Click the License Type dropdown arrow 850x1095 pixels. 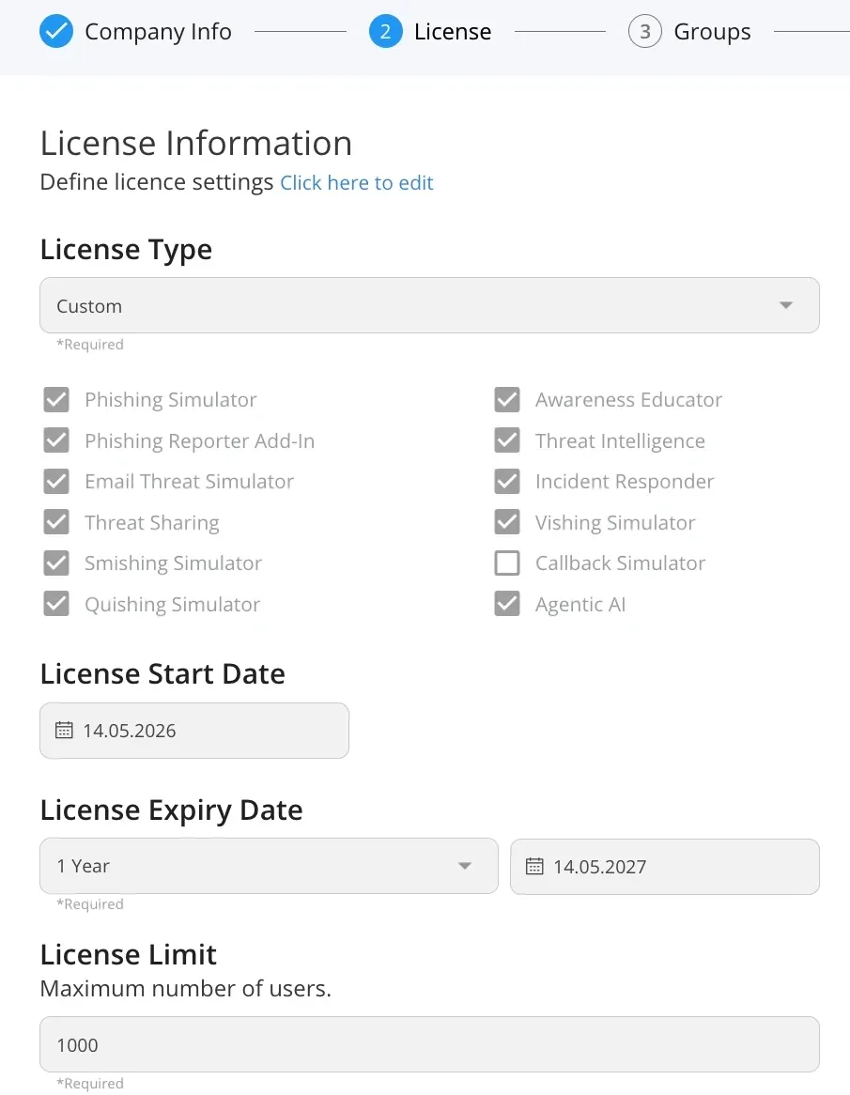[x=786, y=305]
